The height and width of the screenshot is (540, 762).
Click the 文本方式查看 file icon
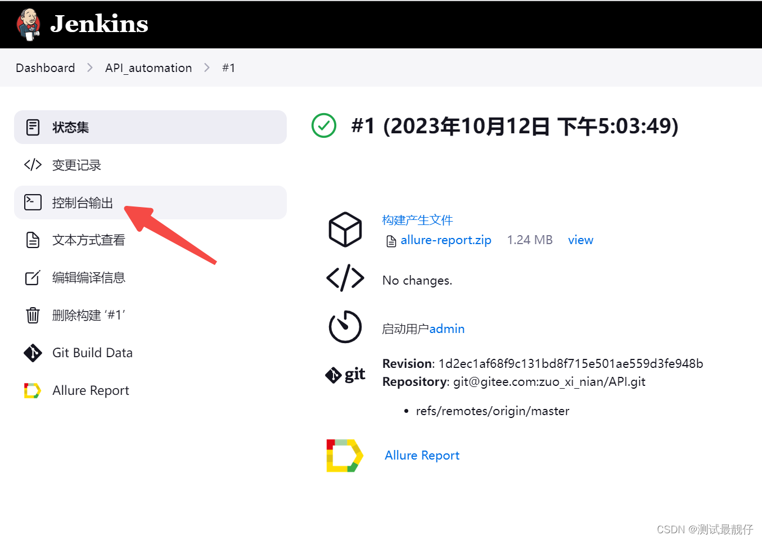(33, 240)
